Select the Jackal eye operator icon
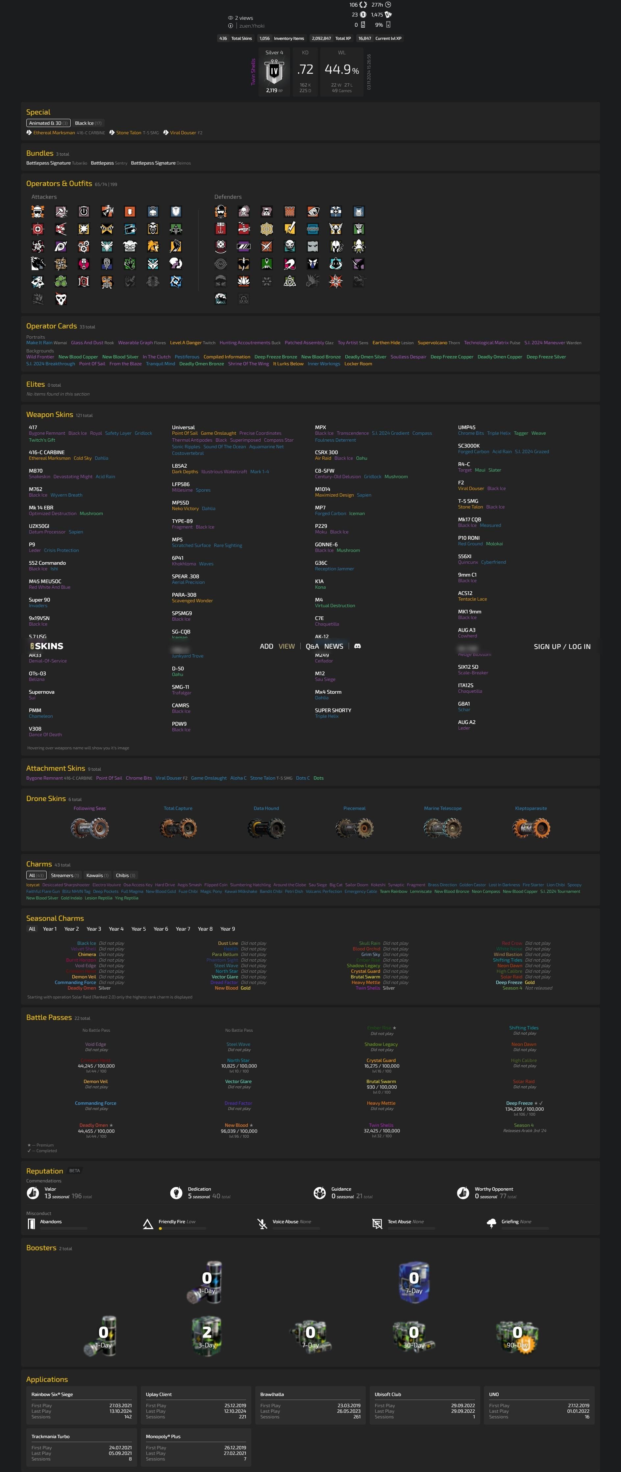 61,246
